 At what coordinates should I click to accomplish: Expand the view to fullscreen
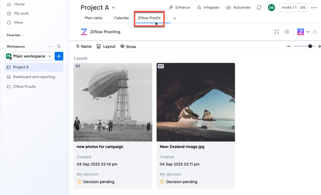tap(276, 32)
